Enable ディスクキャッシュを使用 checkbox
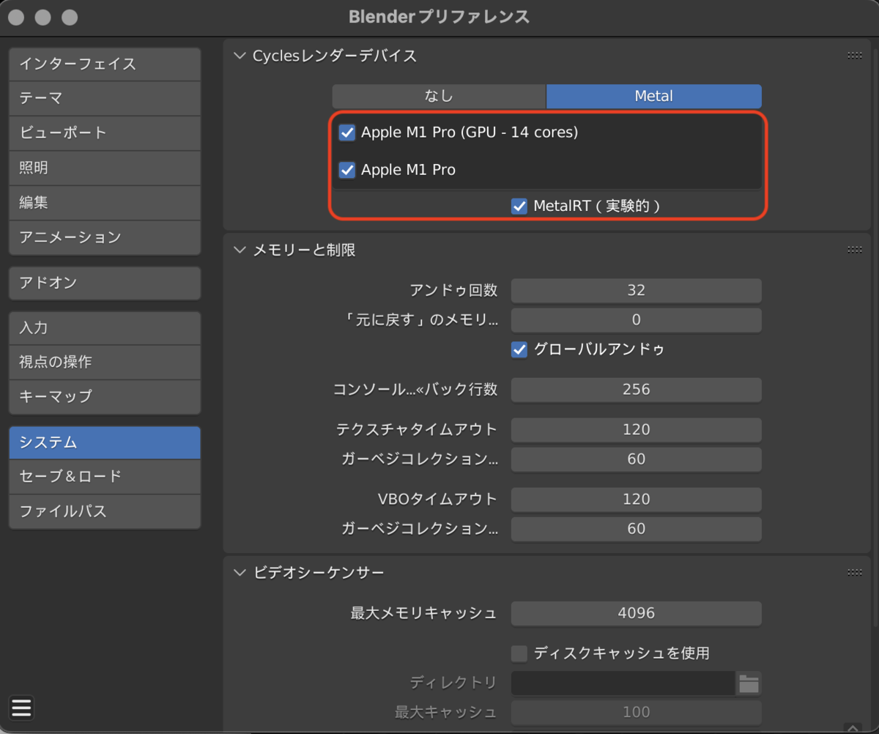The image size is (879, 734). tap(519, 653)
